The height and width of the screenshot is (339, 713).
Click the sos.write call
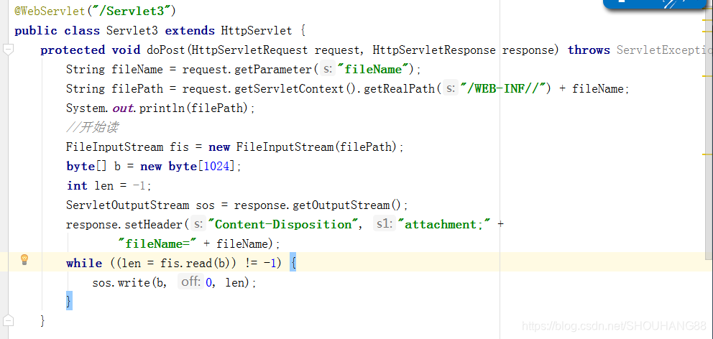click(121, 283)
